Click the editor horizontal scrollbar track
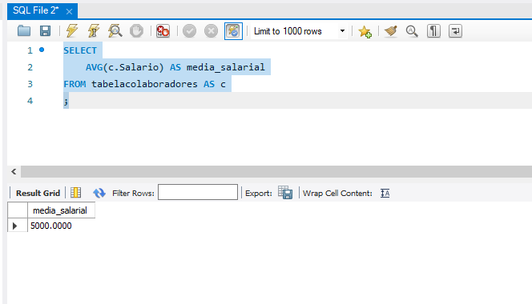 276,171
